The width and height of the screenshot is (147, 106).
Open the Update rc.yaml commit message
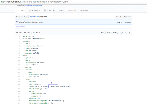[38, 22]
